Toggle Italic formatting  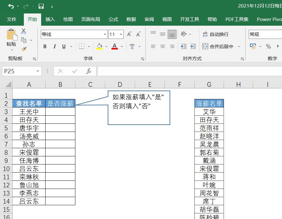[x=55, y=47]
